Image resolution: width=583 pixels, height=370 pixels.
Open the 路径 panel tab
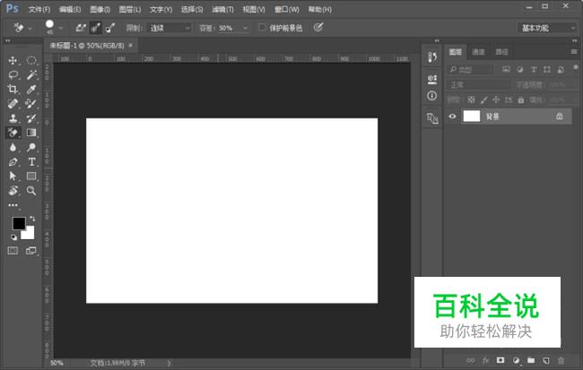500,52
